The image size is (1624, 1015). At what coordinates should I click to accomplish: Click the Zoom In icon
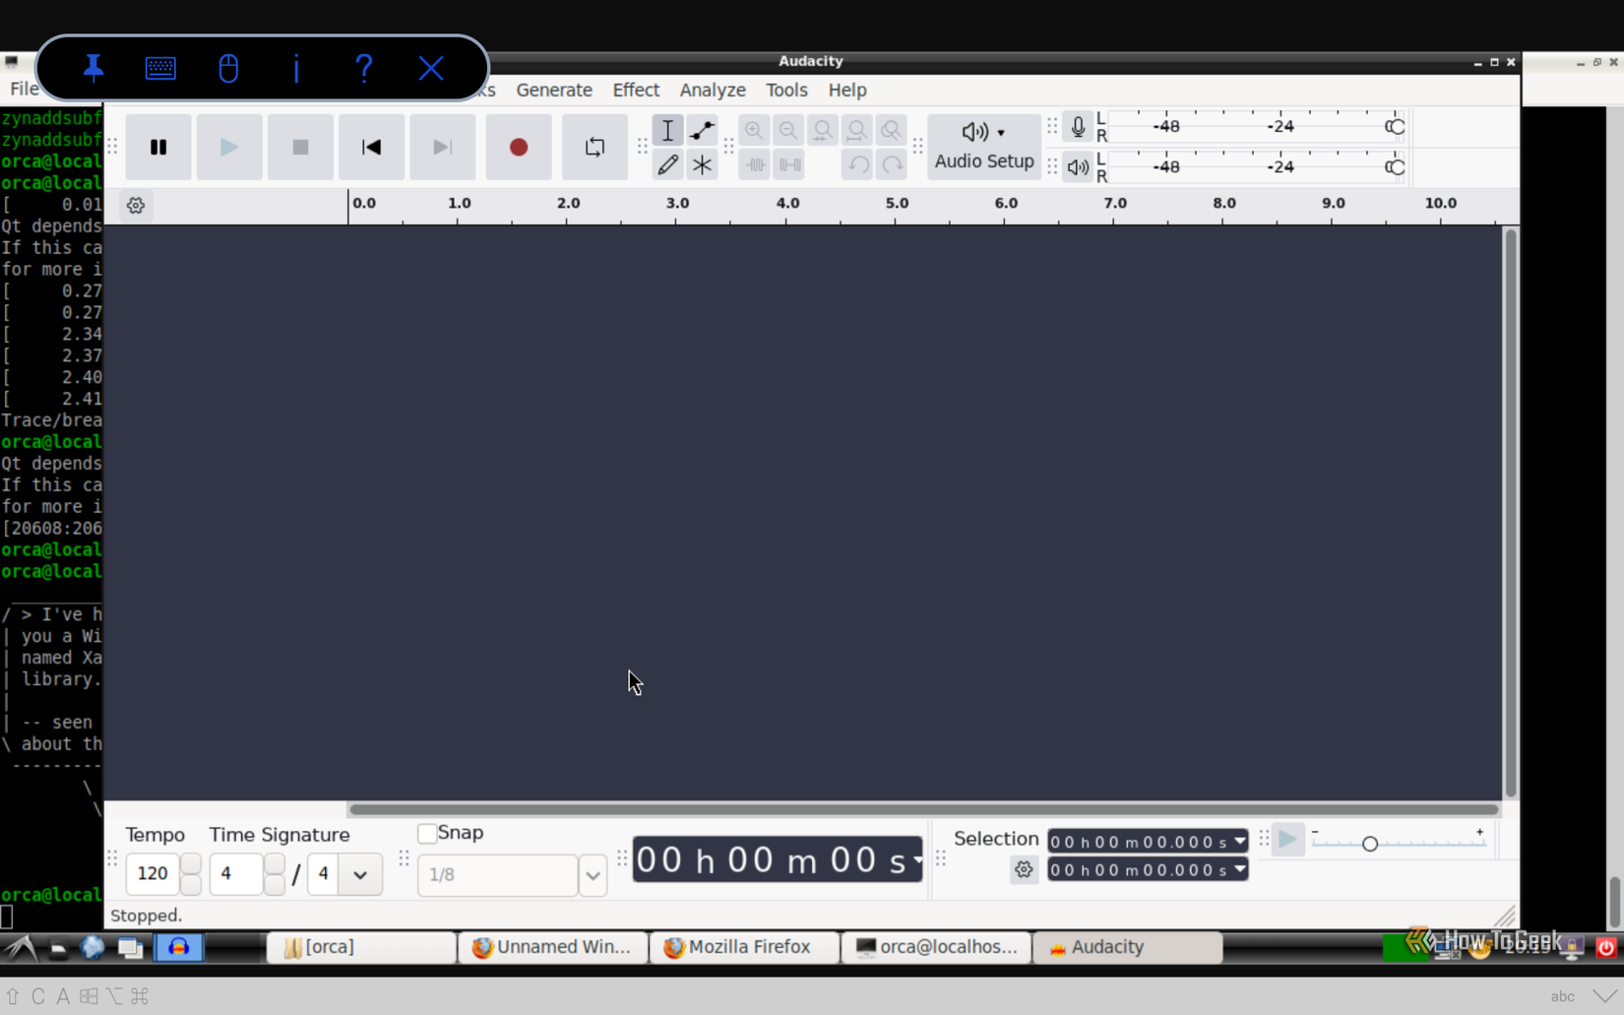754,130
